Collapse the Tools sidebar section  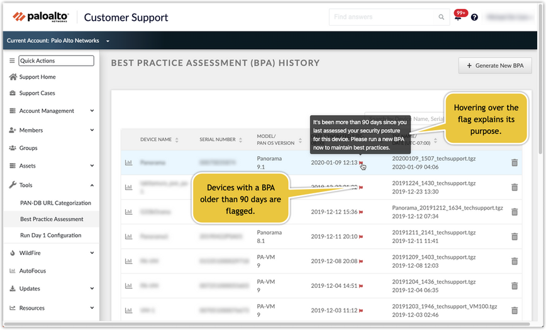(x=92, y=185)
